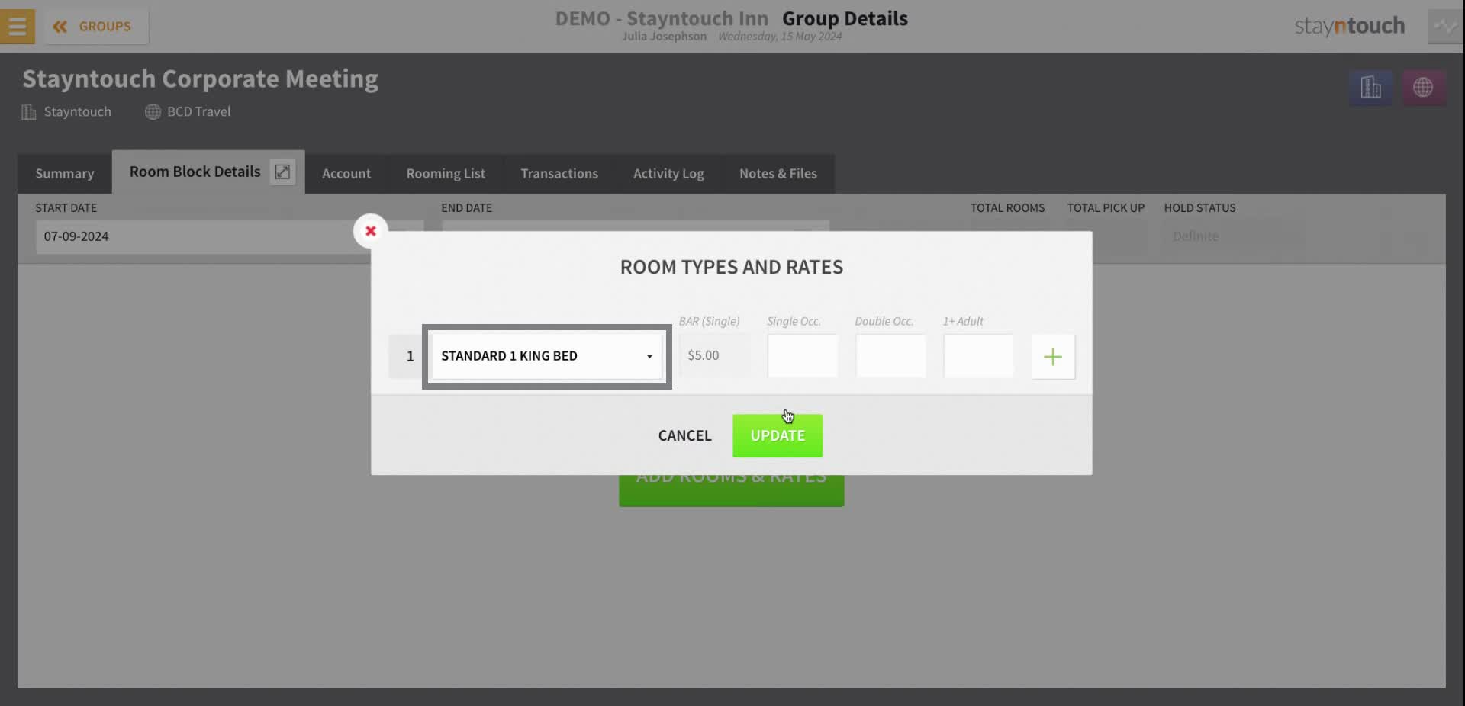Click the Stayntouch company name link
This screenshot has width=1465, height=706.
tap(77, 111)
